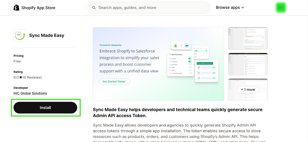Visit HIC Global Solutions developer page
Viewport: 308px width, 142px height.
30,93
